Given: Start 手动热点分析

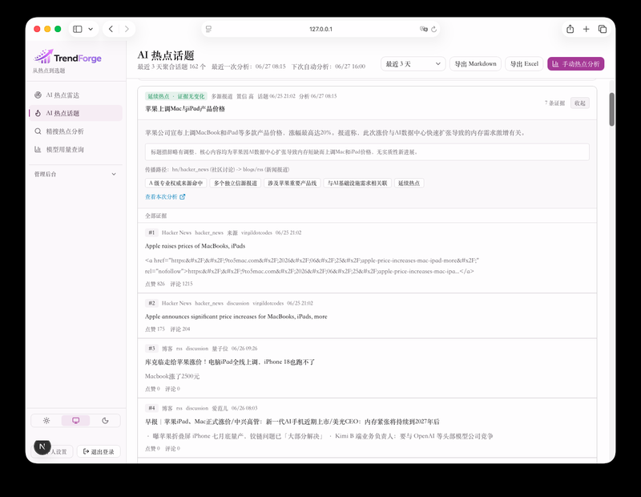Looking at the screenshot, I should 575,64.
